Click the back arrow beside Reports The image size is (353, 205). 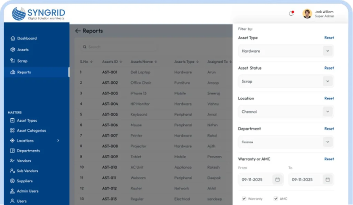pos(78,31)
